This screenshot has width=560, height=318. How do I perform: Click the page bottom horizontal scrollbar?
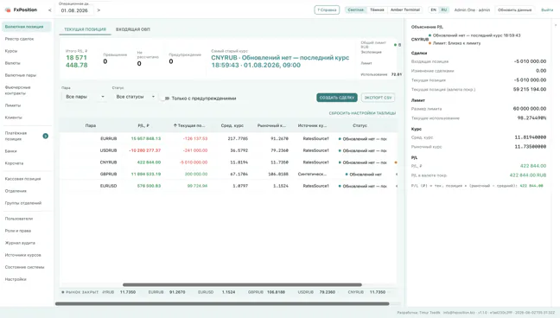[x=222, y=304]
